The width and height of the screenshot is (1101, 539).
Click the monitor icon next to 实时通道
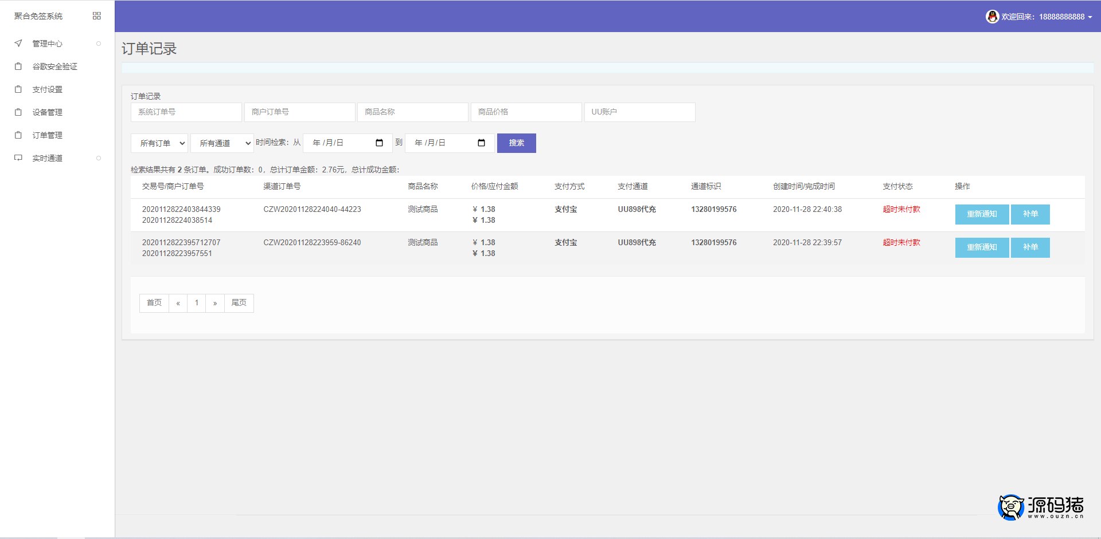[x=18, y=158]
